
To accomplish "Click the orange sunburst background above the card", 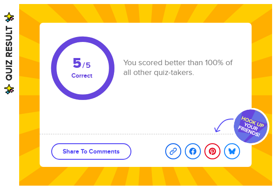I will pos(146,13).
